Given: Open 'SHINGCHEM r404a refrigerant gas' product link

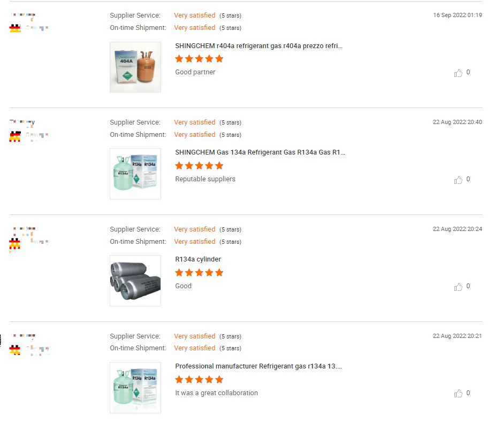Looking at the screenshot, I should coord(258,46).
